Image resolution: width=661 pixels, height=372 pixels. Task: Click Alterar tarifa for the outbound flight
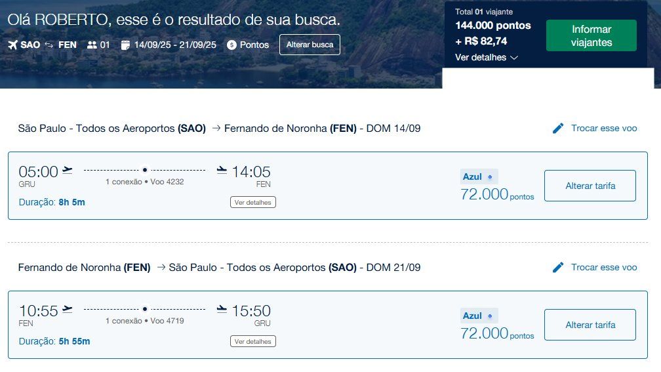590,186
